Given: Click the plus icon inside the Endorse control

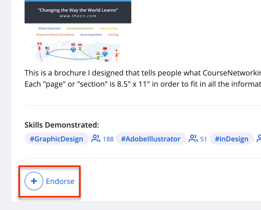Looking at the screenshot, I should click(x=34, y=181).
